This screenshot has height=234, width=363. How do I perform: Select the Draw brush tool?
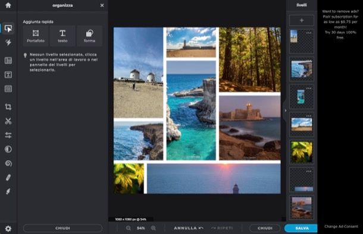[x=8, y=191]
